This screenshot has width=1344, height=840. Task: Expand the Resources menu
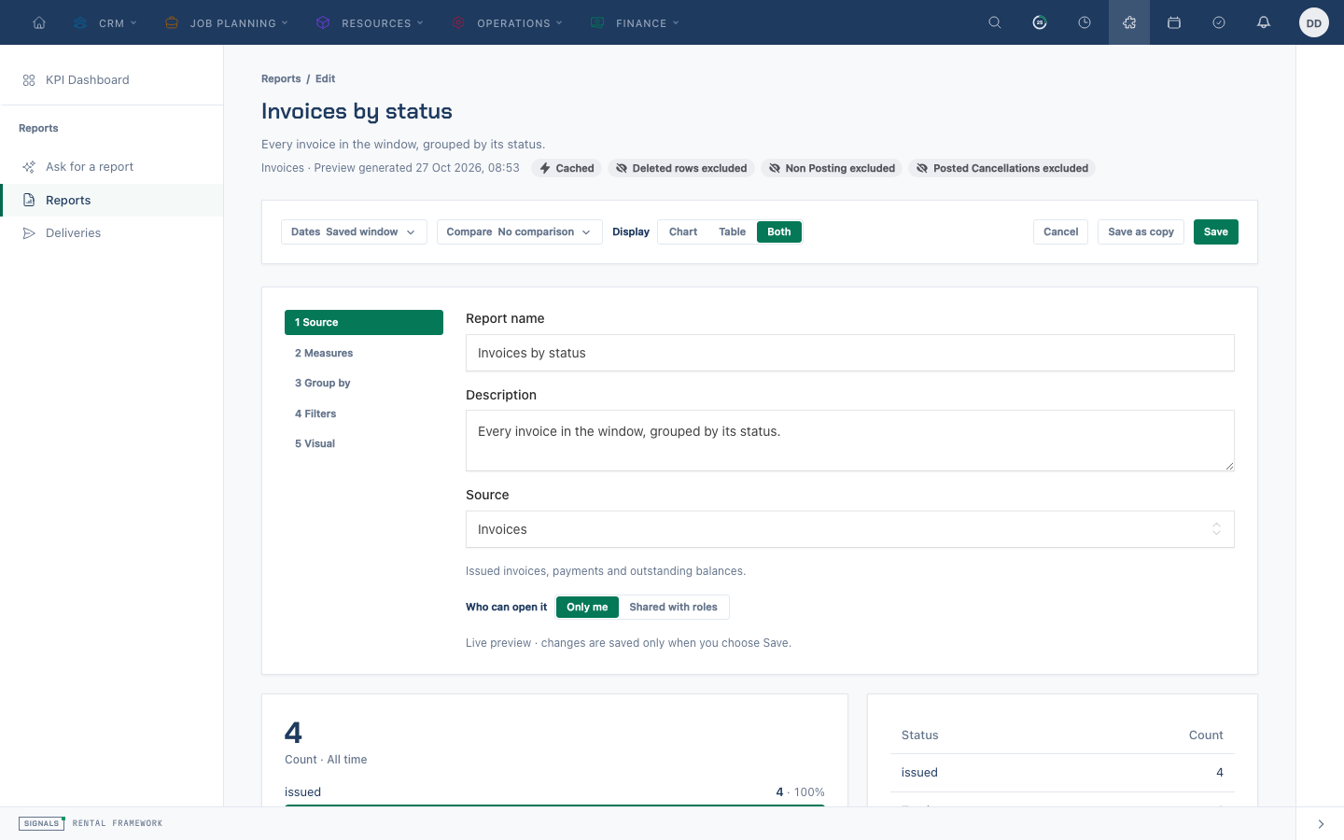click(371, 22)
